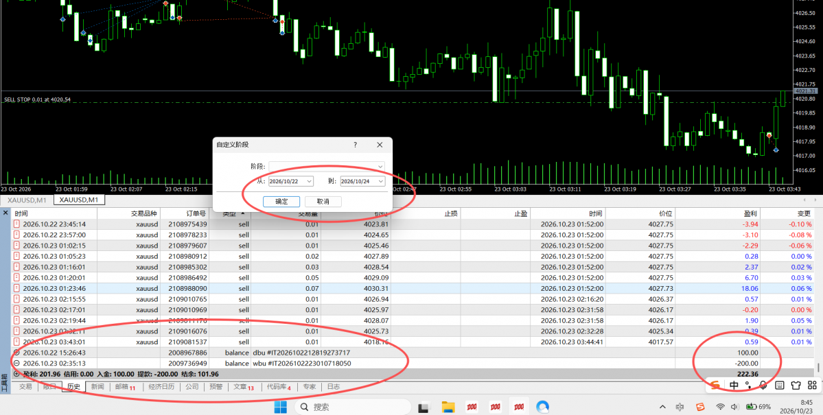Open the 代码库 tab
The height and width of the screenshot is (415, 823).
(x=278, y=387)
